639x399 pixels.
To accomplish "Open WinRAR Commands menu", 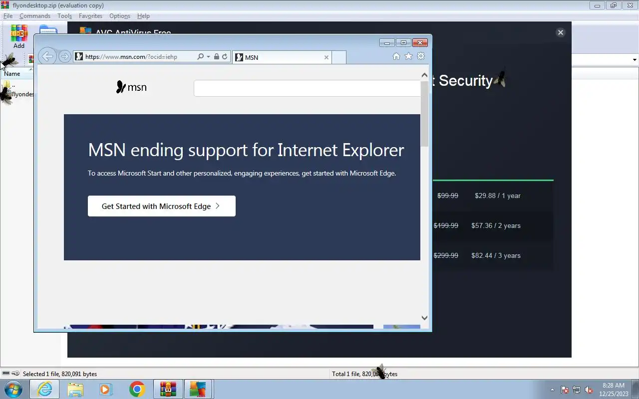I will 35,16.
